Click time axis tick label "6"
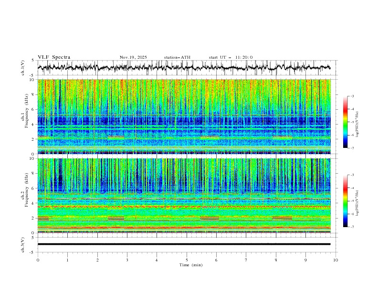Viewport: 378px width, 292px height. click(x=216, y=260)
